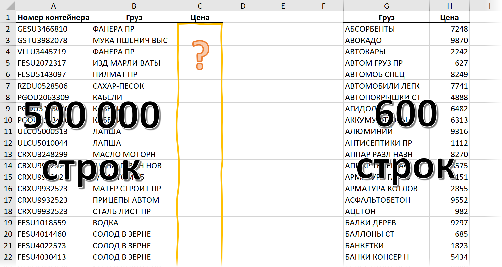Select cell GSTU3982078

pos(53,40)
